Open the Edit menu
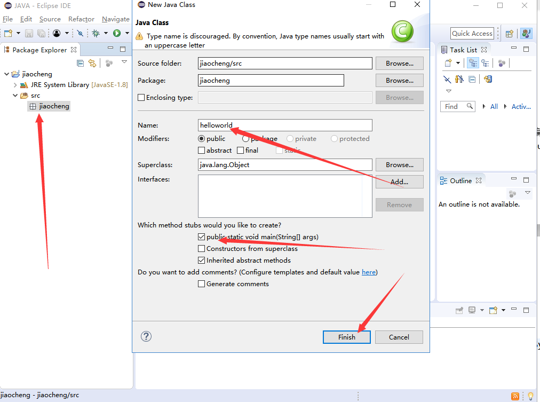Image resolution: width=540 pixels, height=402 pixels. coord(26,19)
